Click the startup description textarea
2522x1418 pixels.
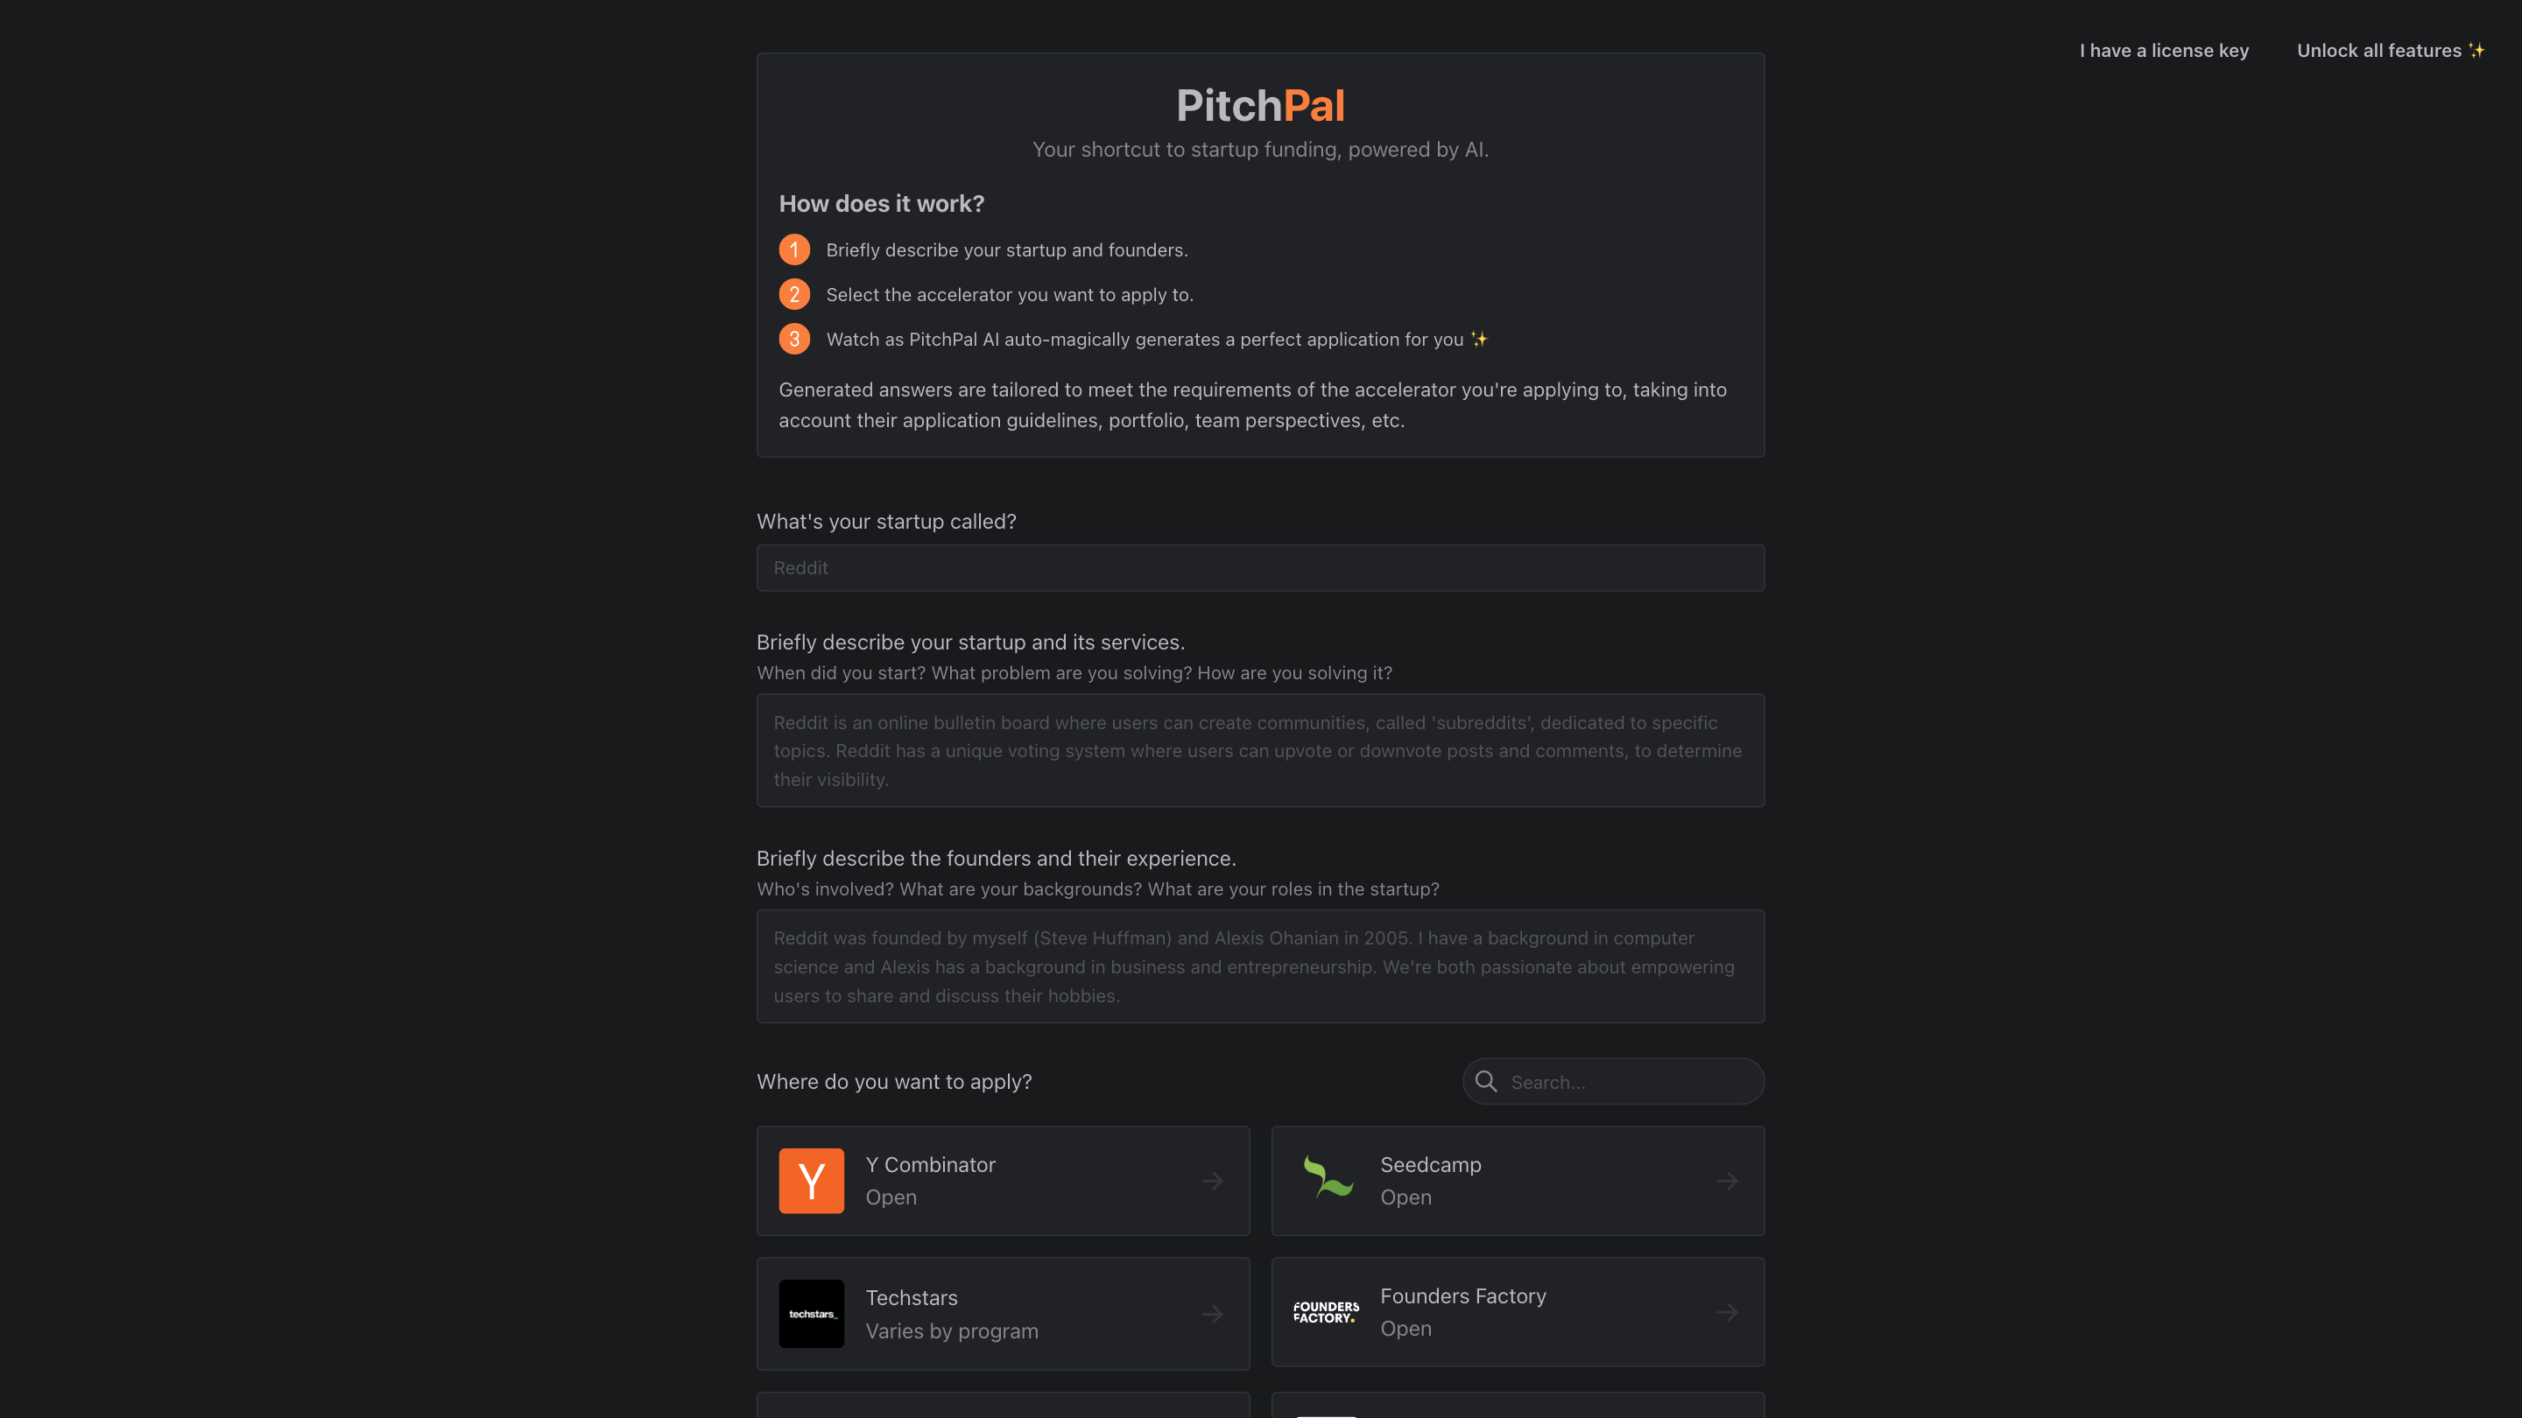(x=1260, y=749)
